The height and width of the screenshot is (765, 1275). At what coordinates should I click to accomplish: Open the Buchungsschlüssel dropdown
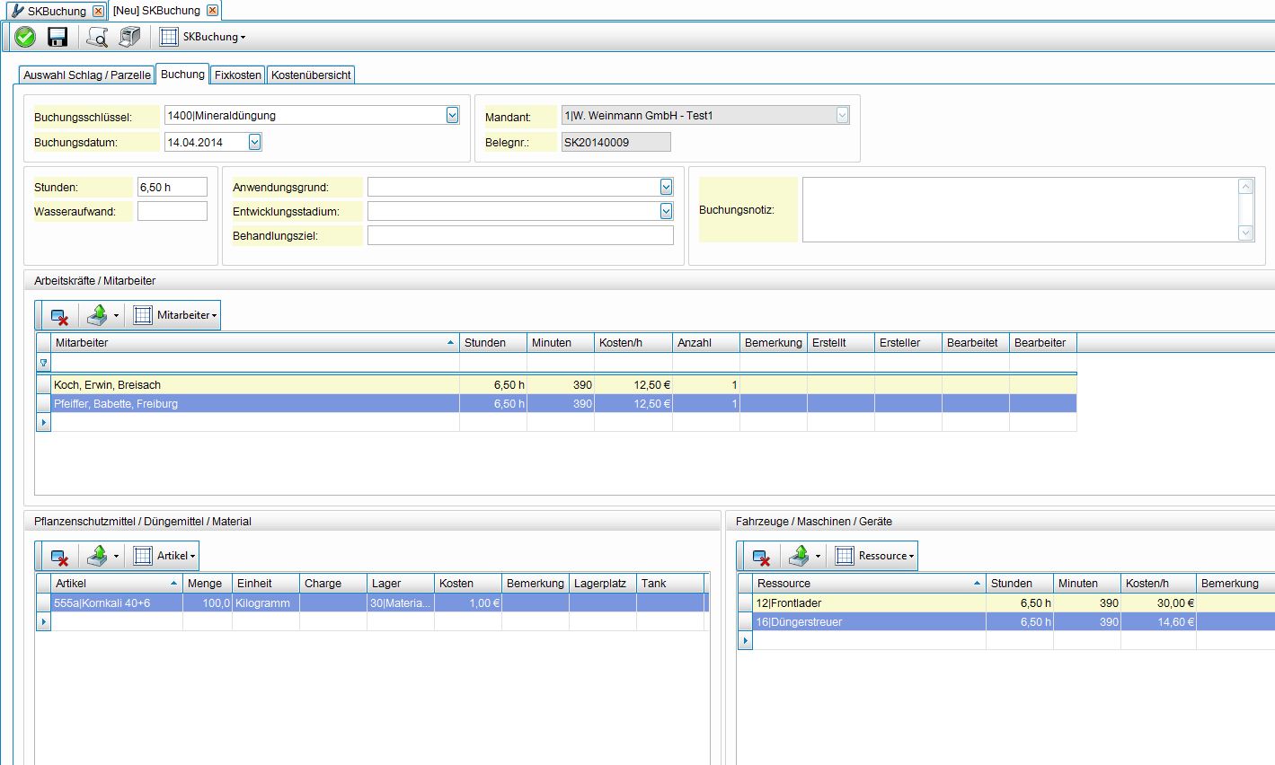(x=452, y=115)
